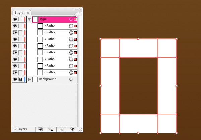Hide the Type layer with eye icon
This screenshot has width=201, height=140.
[x=15, y=19]
